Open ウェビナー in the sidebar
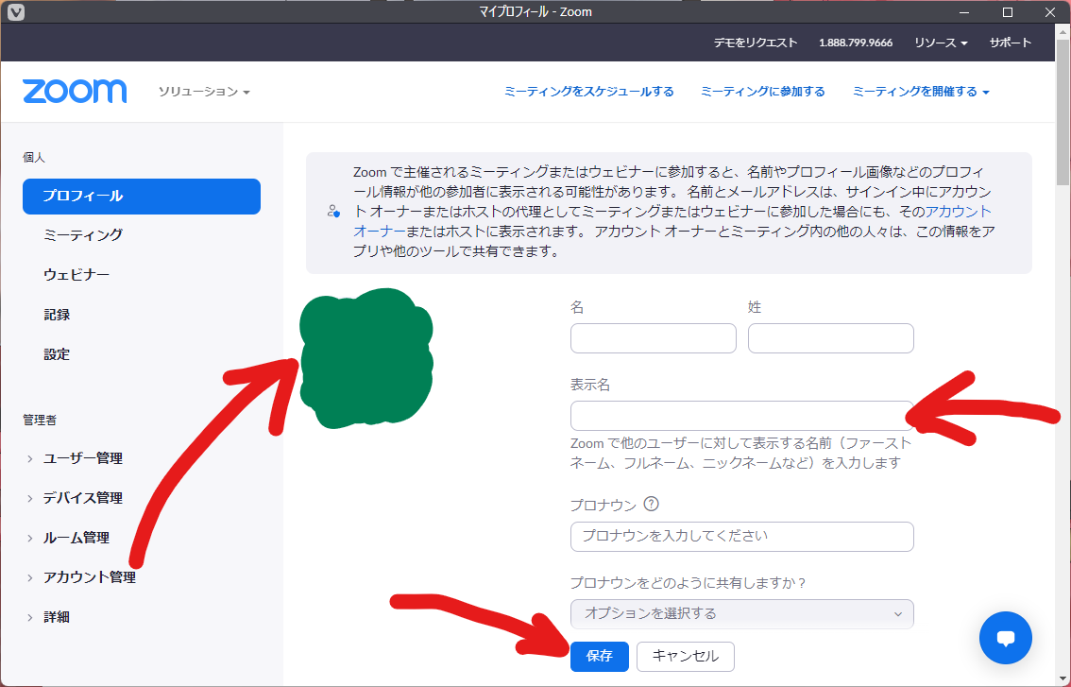This screenshot has width=1071, height=687. [76, 275]
